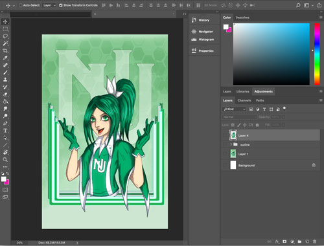Image resolution: width=324 pixels, height=246 pixels.
Task: Select the Clone Stamp tool
Action: (5, 80)
